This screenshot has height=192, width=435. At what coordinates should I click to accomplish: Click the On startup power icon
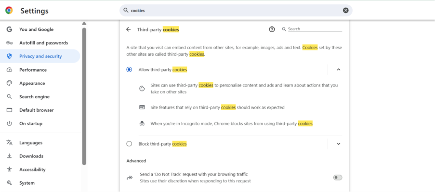(x=10, y=124)
